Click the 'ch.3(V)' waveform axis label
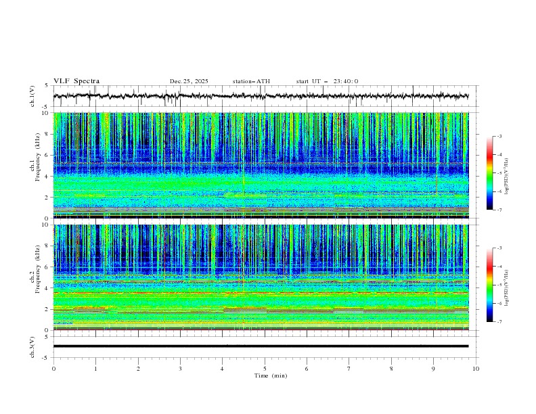The height and width of the screenshot is (414, 536). pos(32,347)
